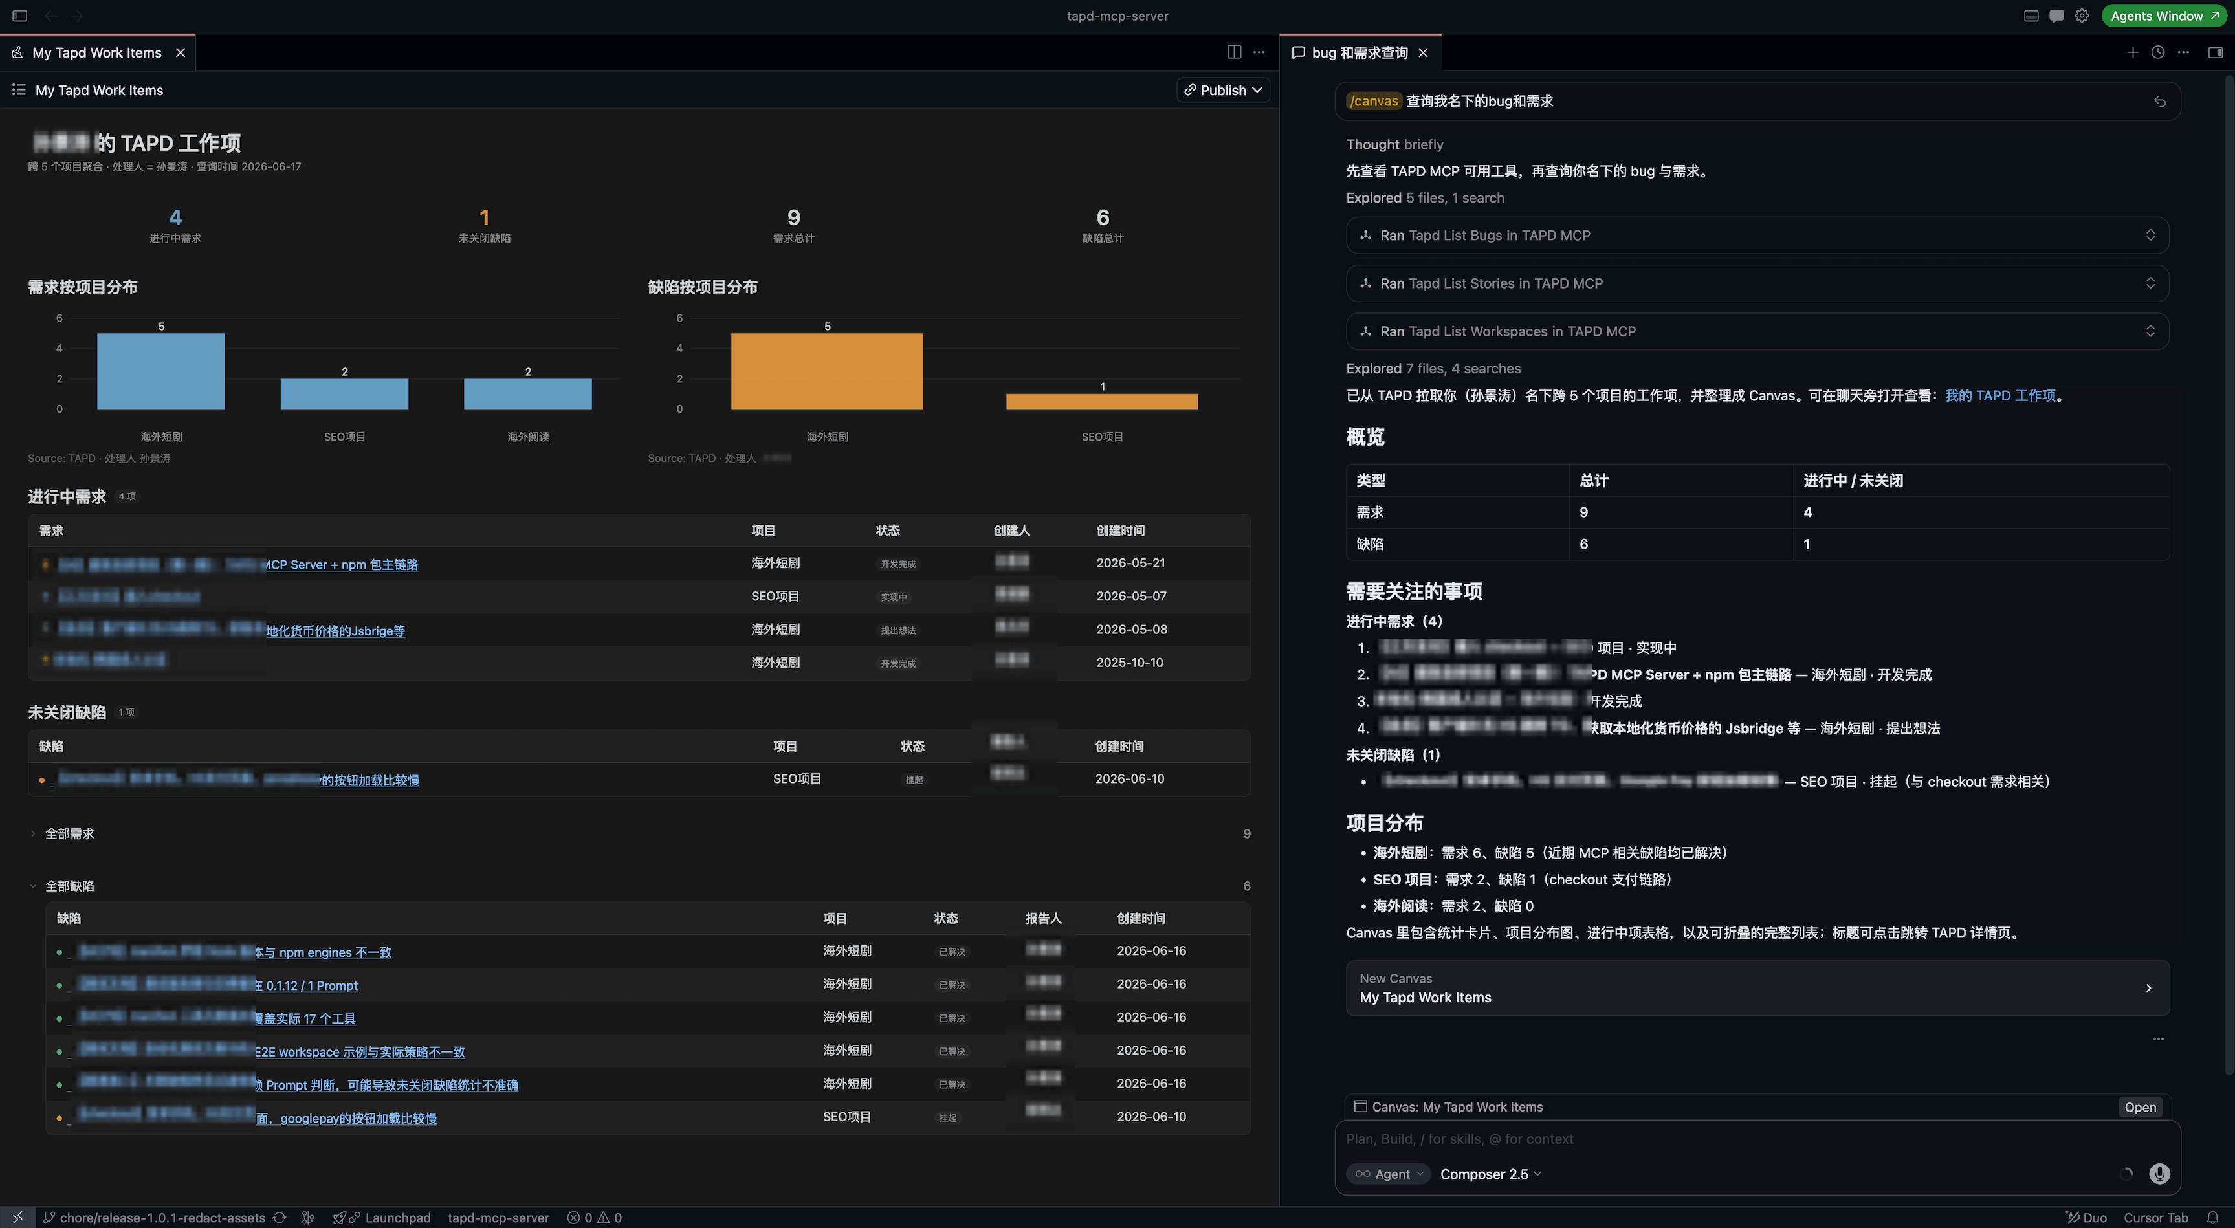The image size is (2235, 1228).
Task: Open the git graph icon in status bar
Action: tap(308, 1218)
